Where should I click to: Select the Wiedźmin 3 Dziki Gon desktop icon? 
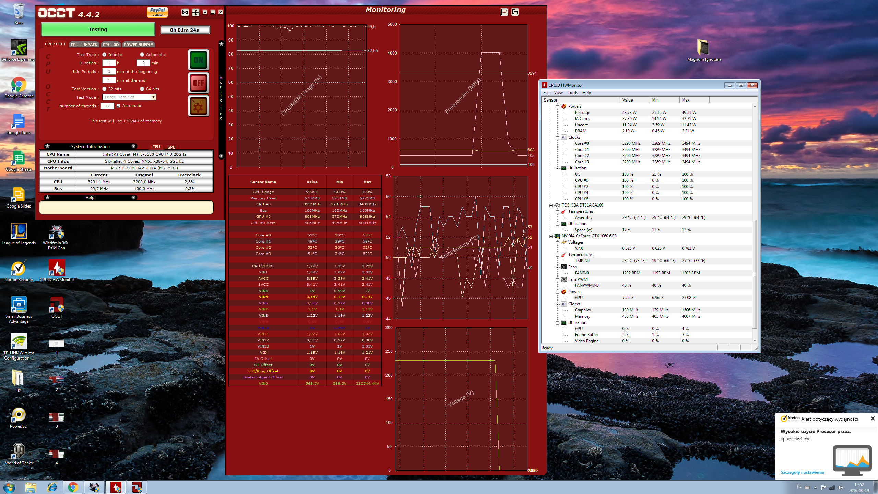coord(57,237)
